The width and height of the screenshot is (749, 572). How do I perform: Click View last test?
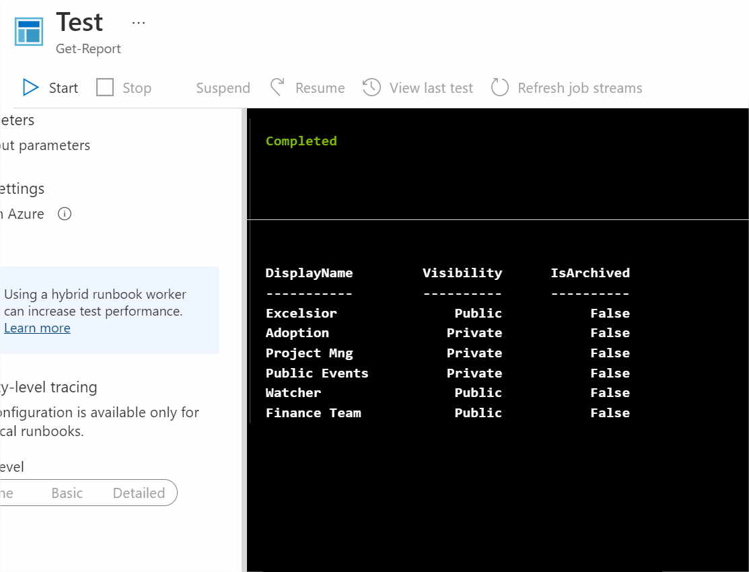[431, 88]
